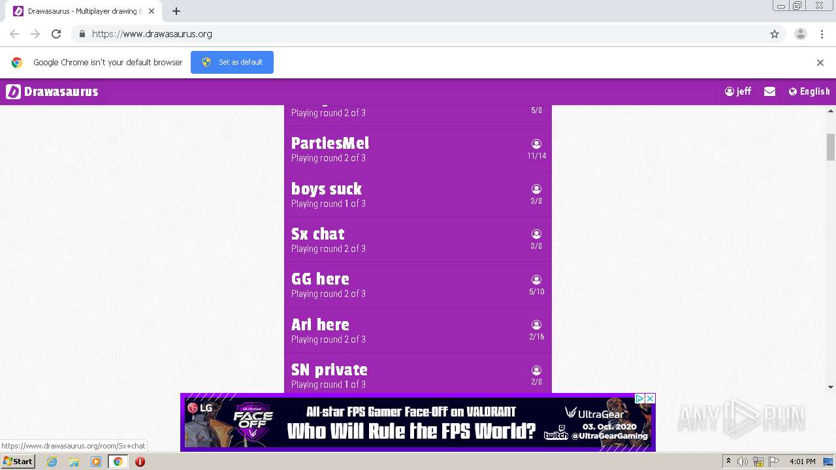Open the mail envelope icon in header
The image size is (836, 470).
pos(770,92)
